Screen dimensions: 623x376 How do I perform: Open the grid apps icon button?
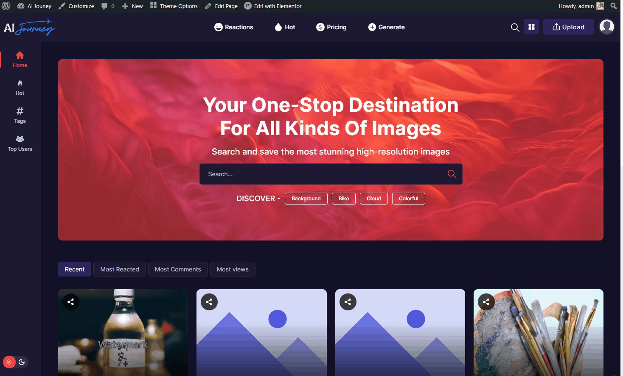(x=531, y=27)
